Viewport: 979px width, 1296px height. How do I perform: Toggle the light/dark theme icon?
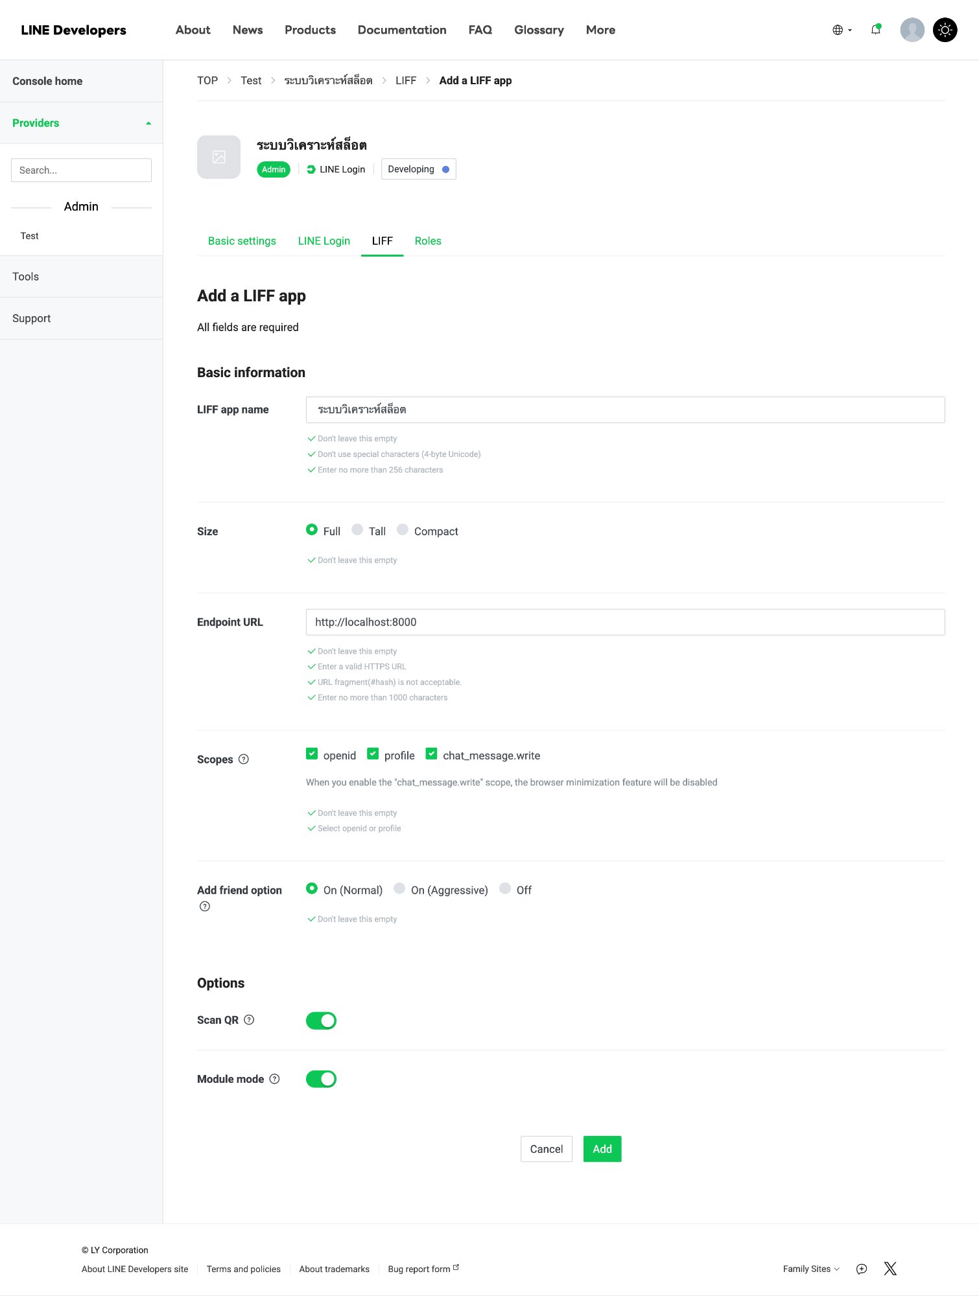click(945, 30)
